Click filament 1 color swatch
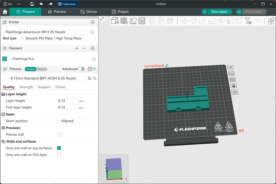The image size is (276, 184). pos(4,59)
